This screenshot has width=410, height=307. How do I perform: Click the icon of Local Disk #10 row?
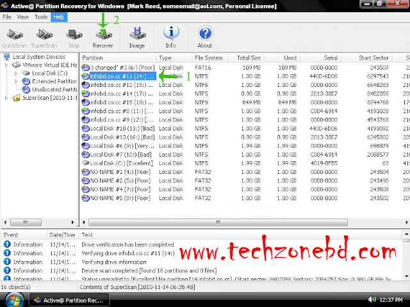point(85,129)
